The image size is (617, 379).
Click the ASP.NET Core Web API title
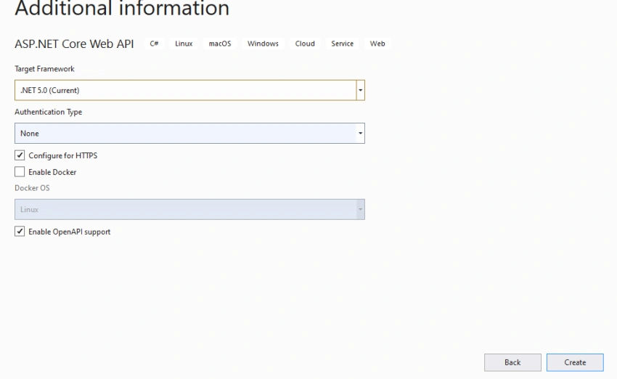(x=74, y=44)
